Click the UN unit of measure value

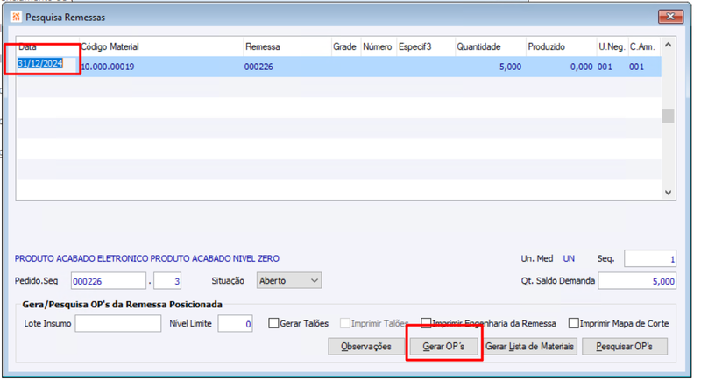point(569,258)
